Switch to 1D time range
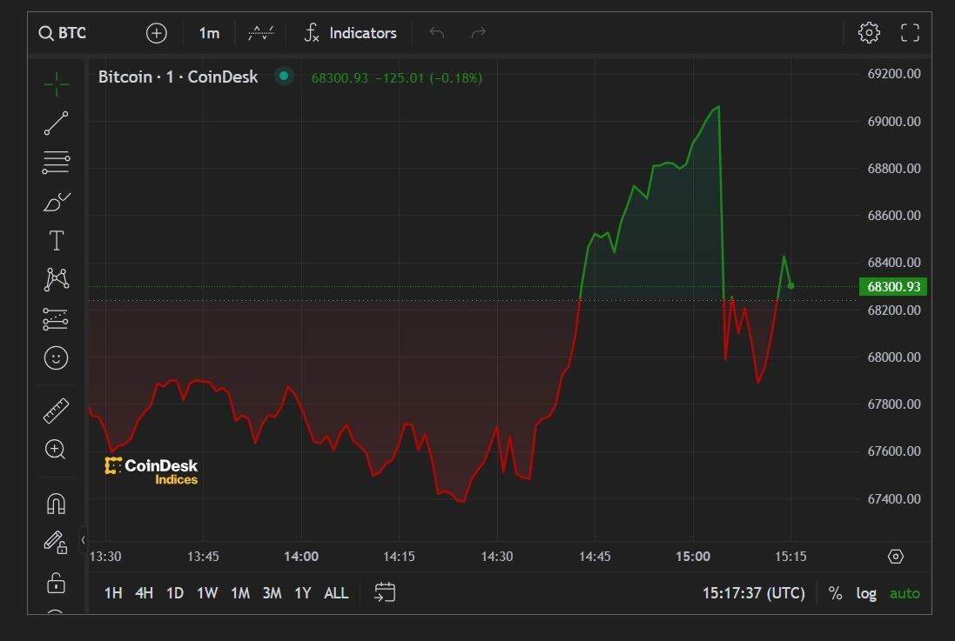This screenshot has width=955, height=641. point(175,593)
